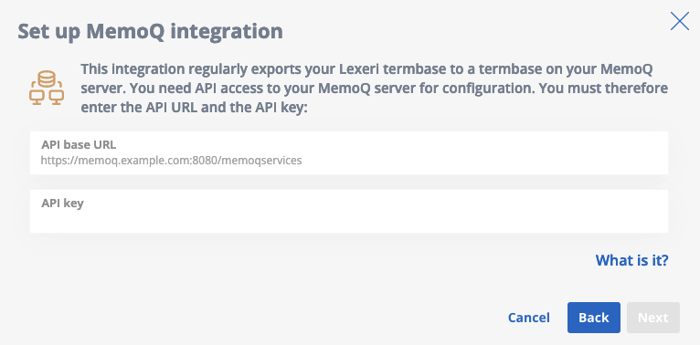700x345 pixels.
Task: Click the "API key" label
Action: (62, 204)
